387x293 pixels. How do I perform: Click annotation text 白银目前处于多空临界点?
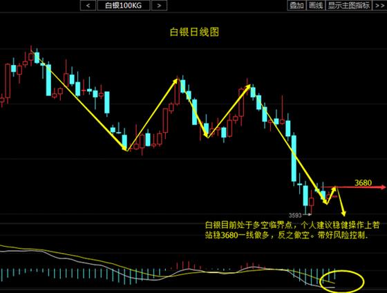pyautogui.click(x=249, y=225)
